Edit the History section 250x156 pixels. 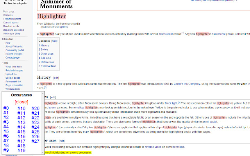tap(56, 78)
